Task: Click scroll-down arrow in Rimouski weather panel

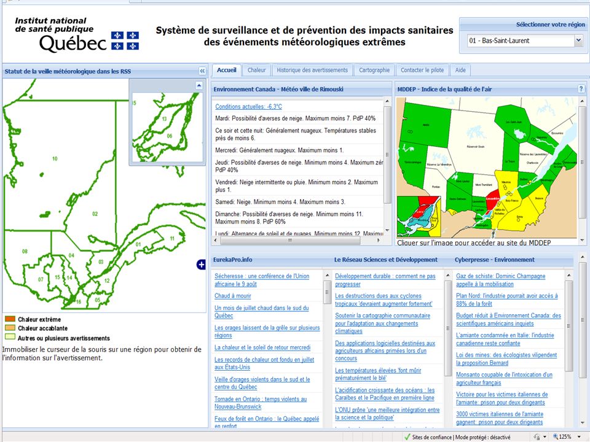Action: coord(387,230)
